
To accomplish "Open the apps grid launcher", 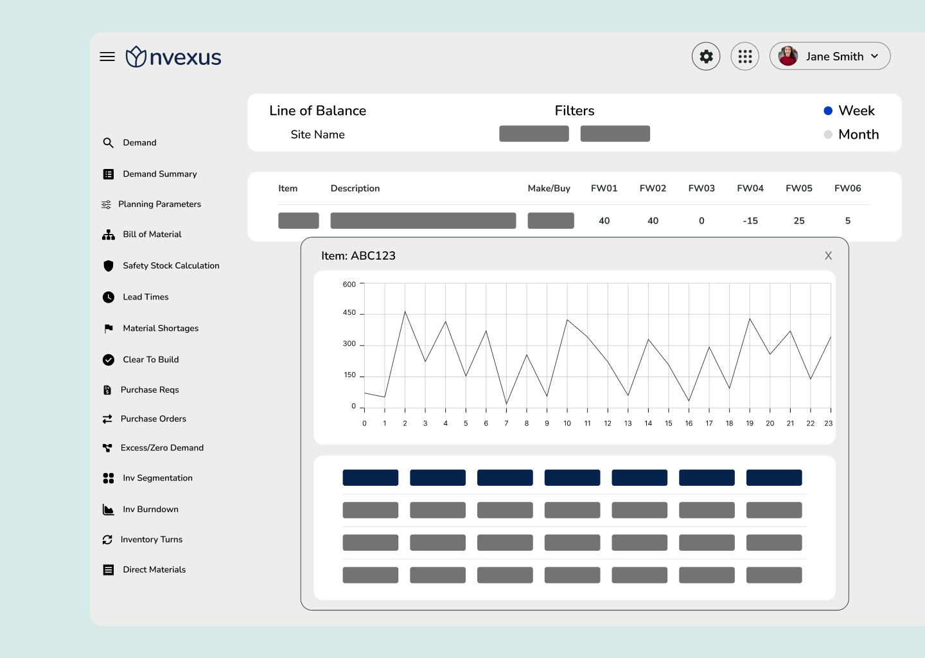I will tap(745, 57).
